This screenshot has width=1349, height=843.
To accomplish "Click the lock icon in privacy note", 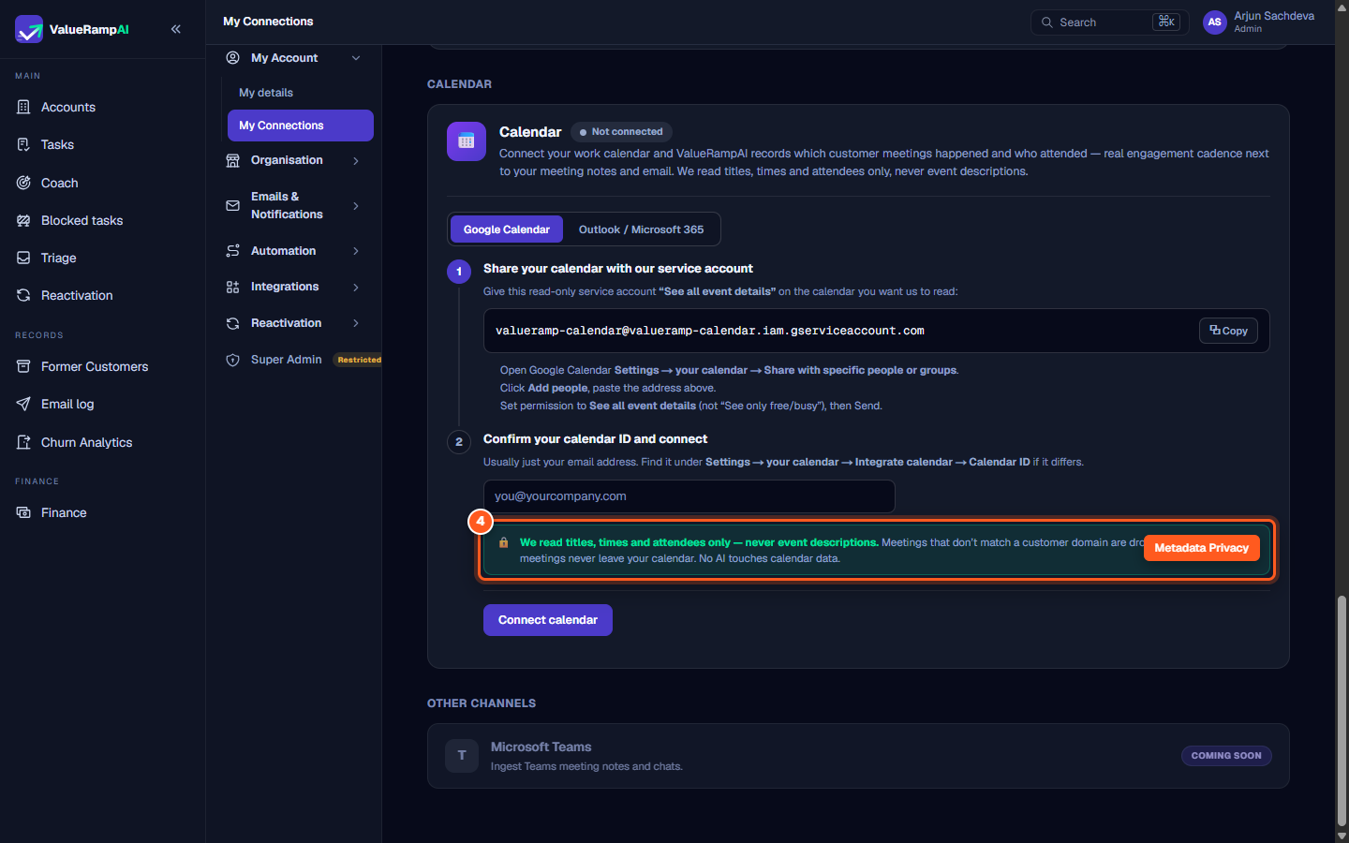I will point(504,542).
